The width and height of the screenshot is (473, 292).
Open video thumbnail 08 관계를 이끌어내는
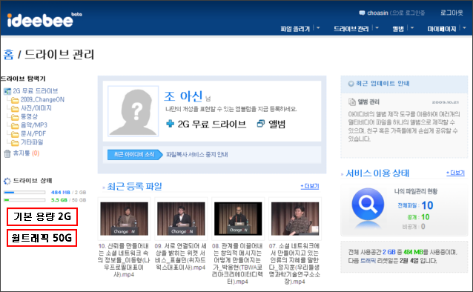pyautogui.click(x=238, y=219)
